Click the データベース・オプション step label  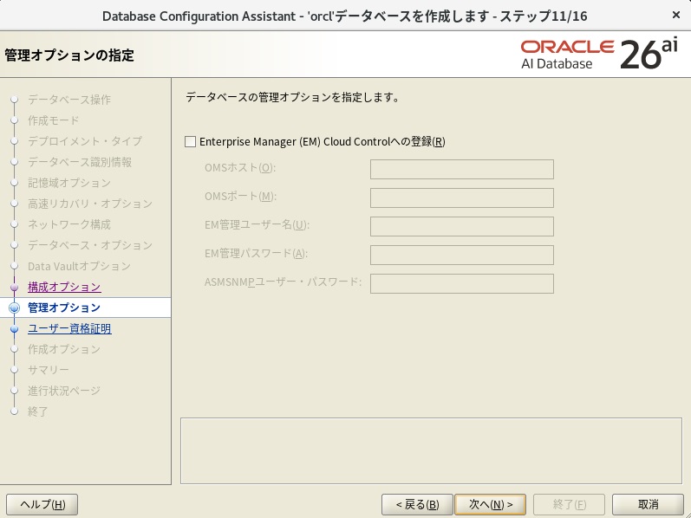pos(90,245)
